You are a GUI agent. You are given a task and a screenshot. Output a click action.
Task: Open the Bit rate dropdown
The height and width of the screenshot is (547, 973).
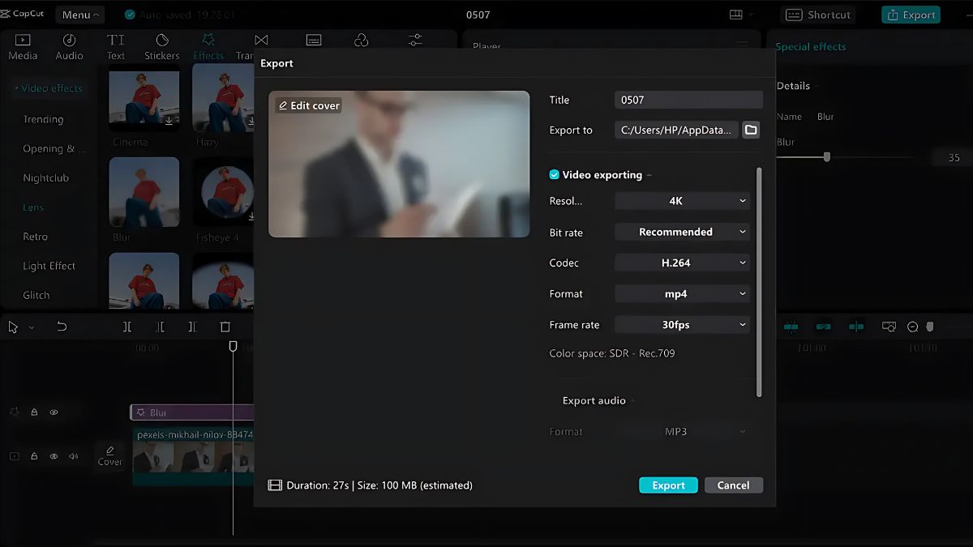tap(682, 232)
